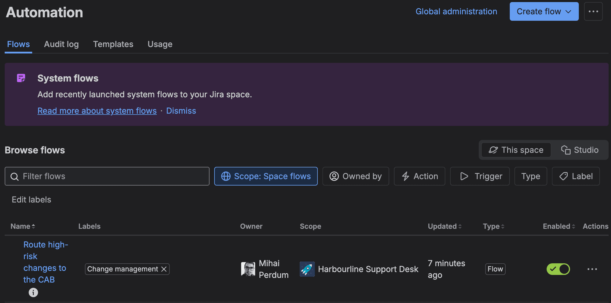This screenshot has height=303, width=611.
Task: Switch to the Usage tab
Action: click(160, 44)
